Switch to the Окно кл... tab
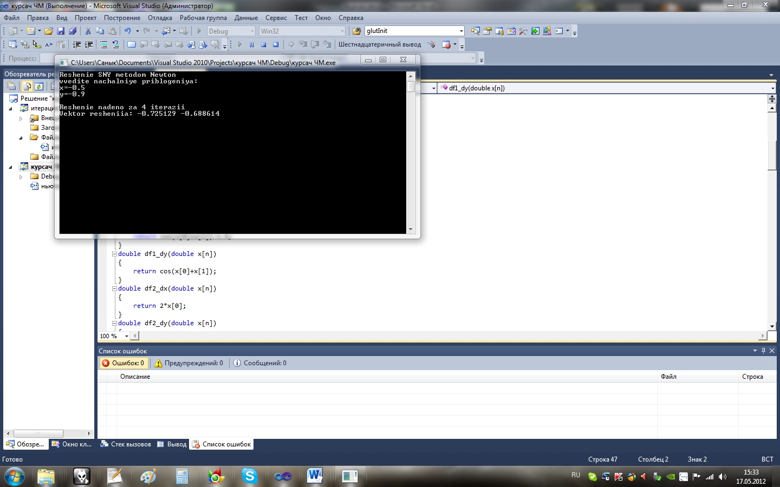 coord(72,444)
